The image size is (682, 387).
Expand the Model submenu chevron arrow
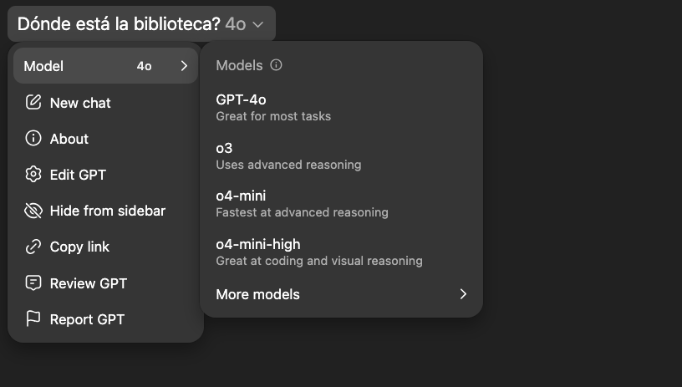[x=184, y=66]
